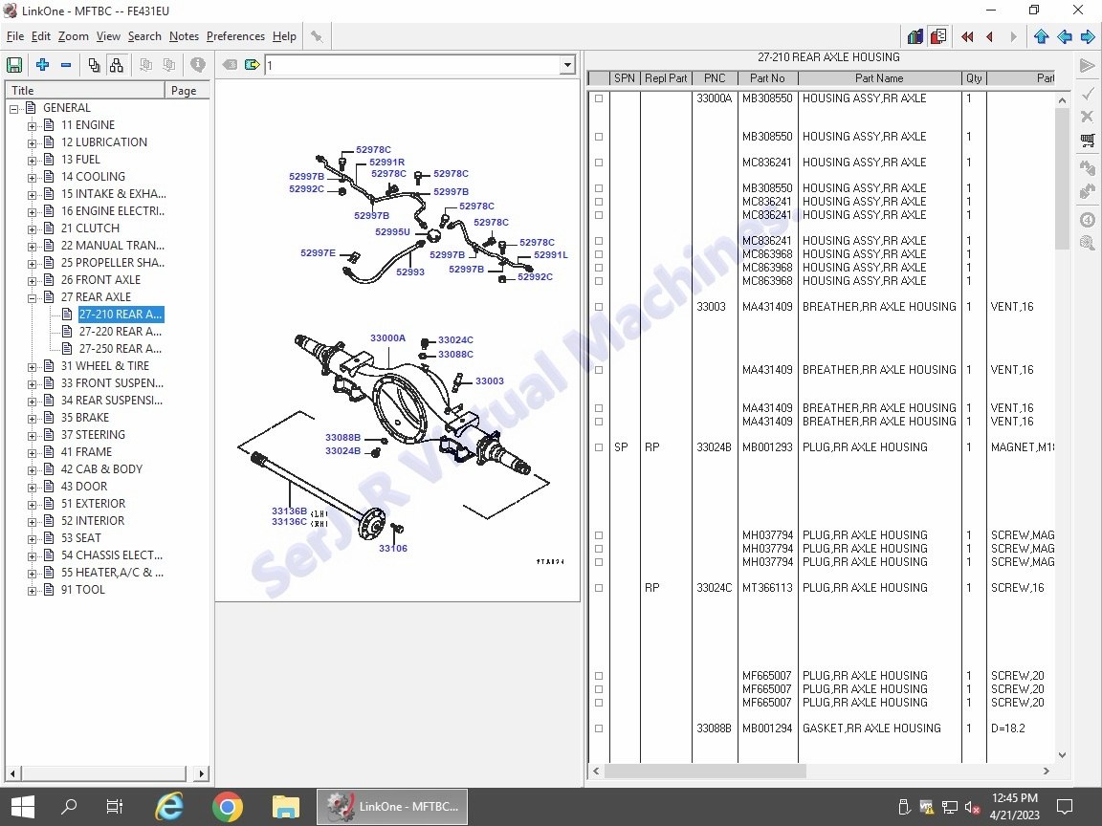This screenshot has width=1102, height=826.
Task: Expand the 11 ENGINE tree node
Action: [x=32, y=126]
